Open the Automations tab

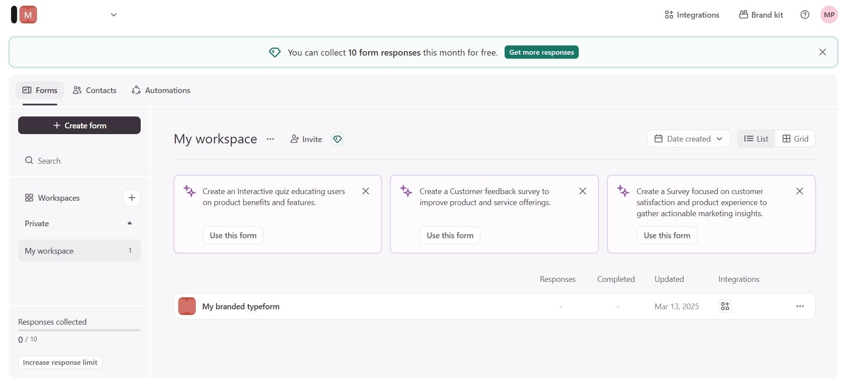(x=161, y=90)
